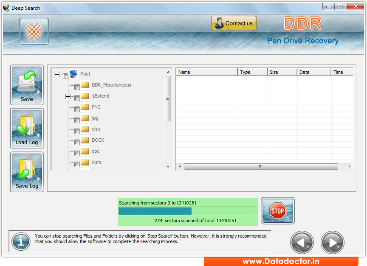
Task: Click the forward navigation arrow
Action: coord(333,242)
